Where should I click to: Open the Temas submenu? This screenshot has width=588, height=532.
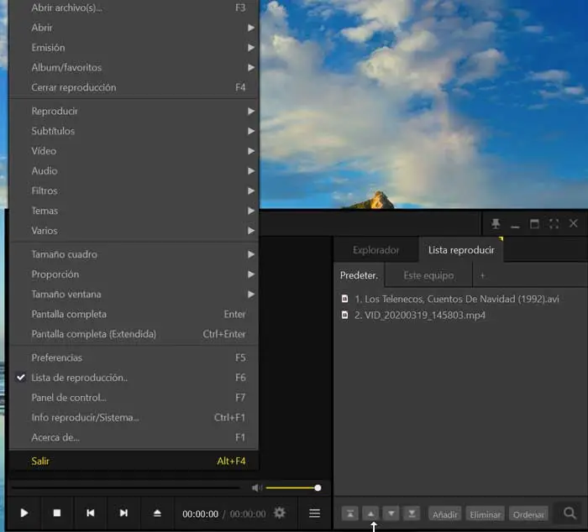coord(134,211)
